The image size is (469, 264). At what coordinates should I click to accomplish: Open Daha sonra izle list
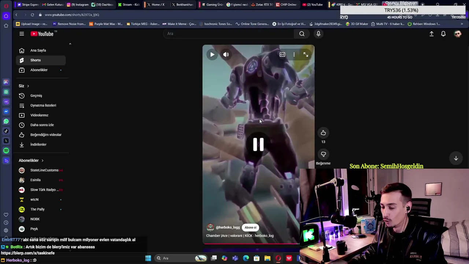tap(41, 125)
